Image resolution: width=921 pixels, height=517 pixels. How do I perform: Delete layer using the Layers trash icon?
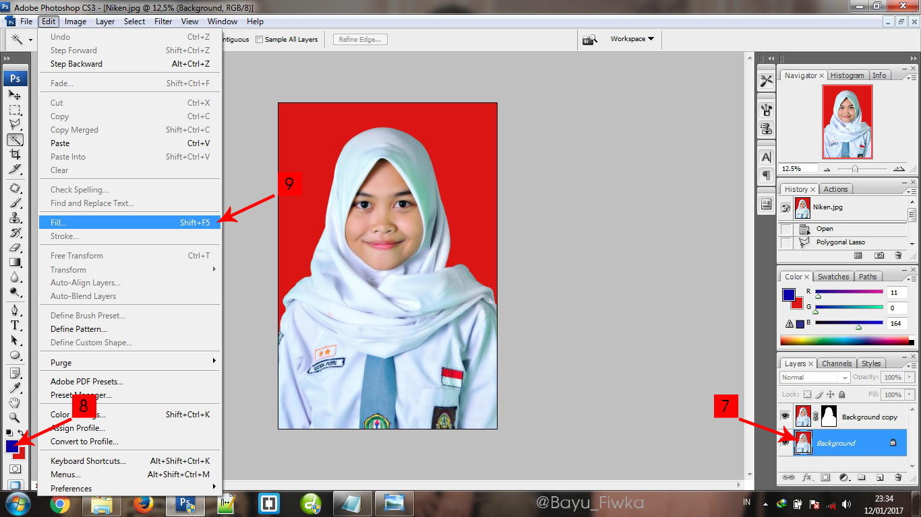coord(897,477)
